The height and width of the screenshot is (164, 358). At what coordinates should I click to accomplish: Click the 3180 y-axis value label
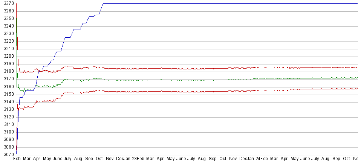click(8, 72)
